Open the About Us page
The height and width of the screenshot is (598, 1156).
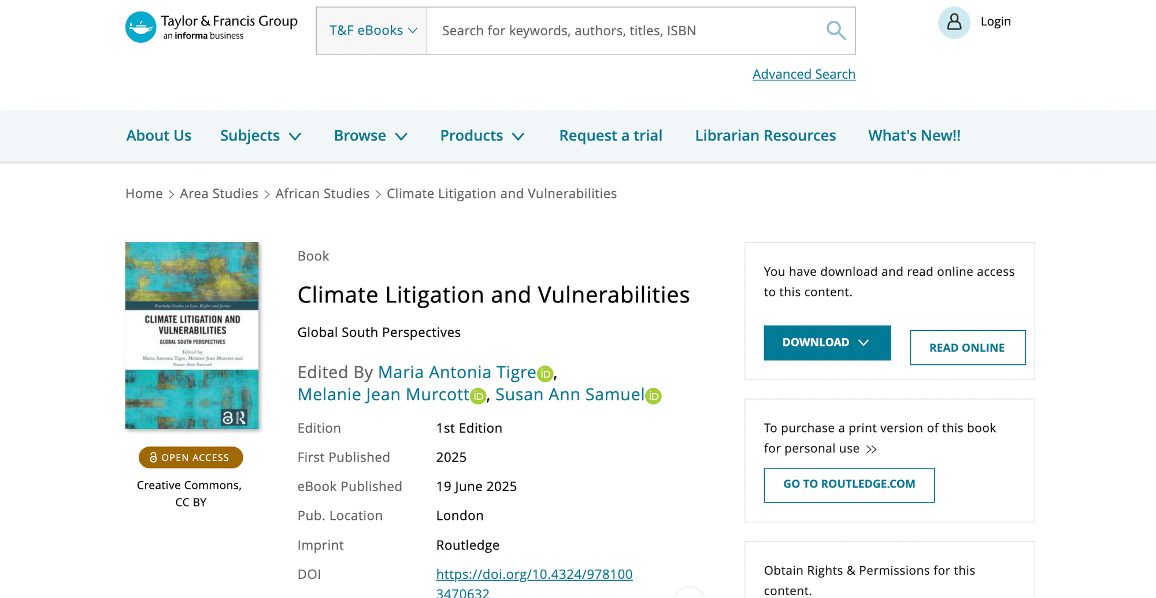159,136
